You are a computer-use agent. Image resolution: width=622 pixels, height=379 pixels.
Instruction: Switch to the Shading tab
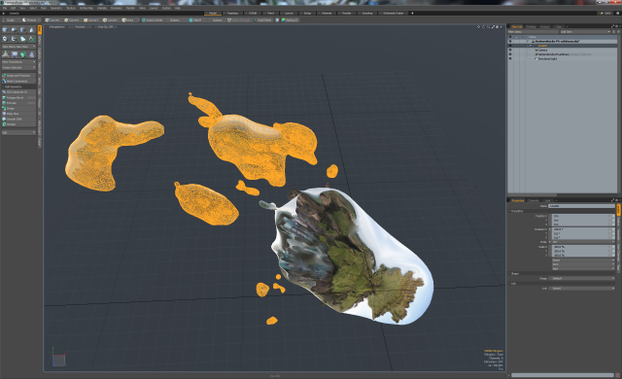click(x=531, y=26)
